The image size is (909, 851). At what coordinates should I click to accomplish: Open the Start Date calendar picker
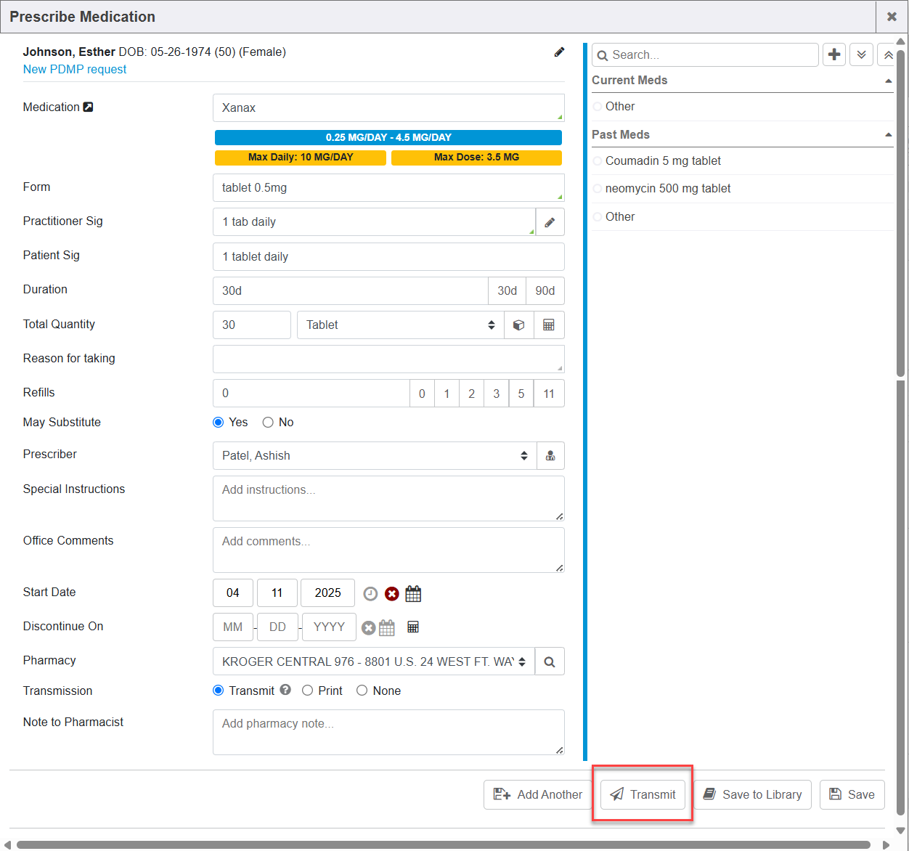coord(413,594)
